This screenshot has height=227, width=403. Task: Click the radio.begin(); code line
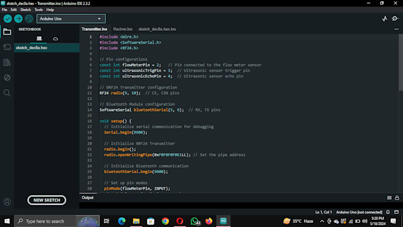120,149
